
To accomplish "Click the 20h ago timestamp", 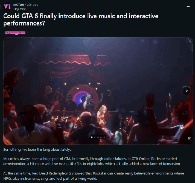I will pyautogui.click(x=33, y=5).
